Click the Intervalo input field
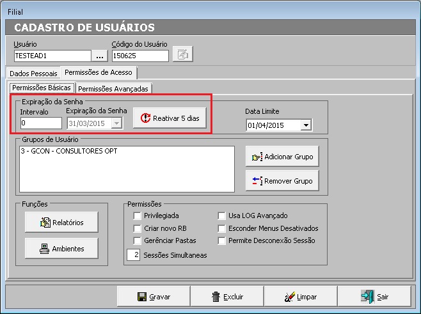Viewport: 421px width, 314px height. point(40,123)
